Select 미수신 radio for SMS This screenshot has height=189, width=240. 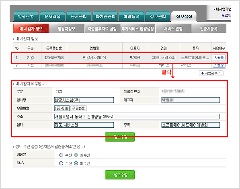click(x=76, y=163)
